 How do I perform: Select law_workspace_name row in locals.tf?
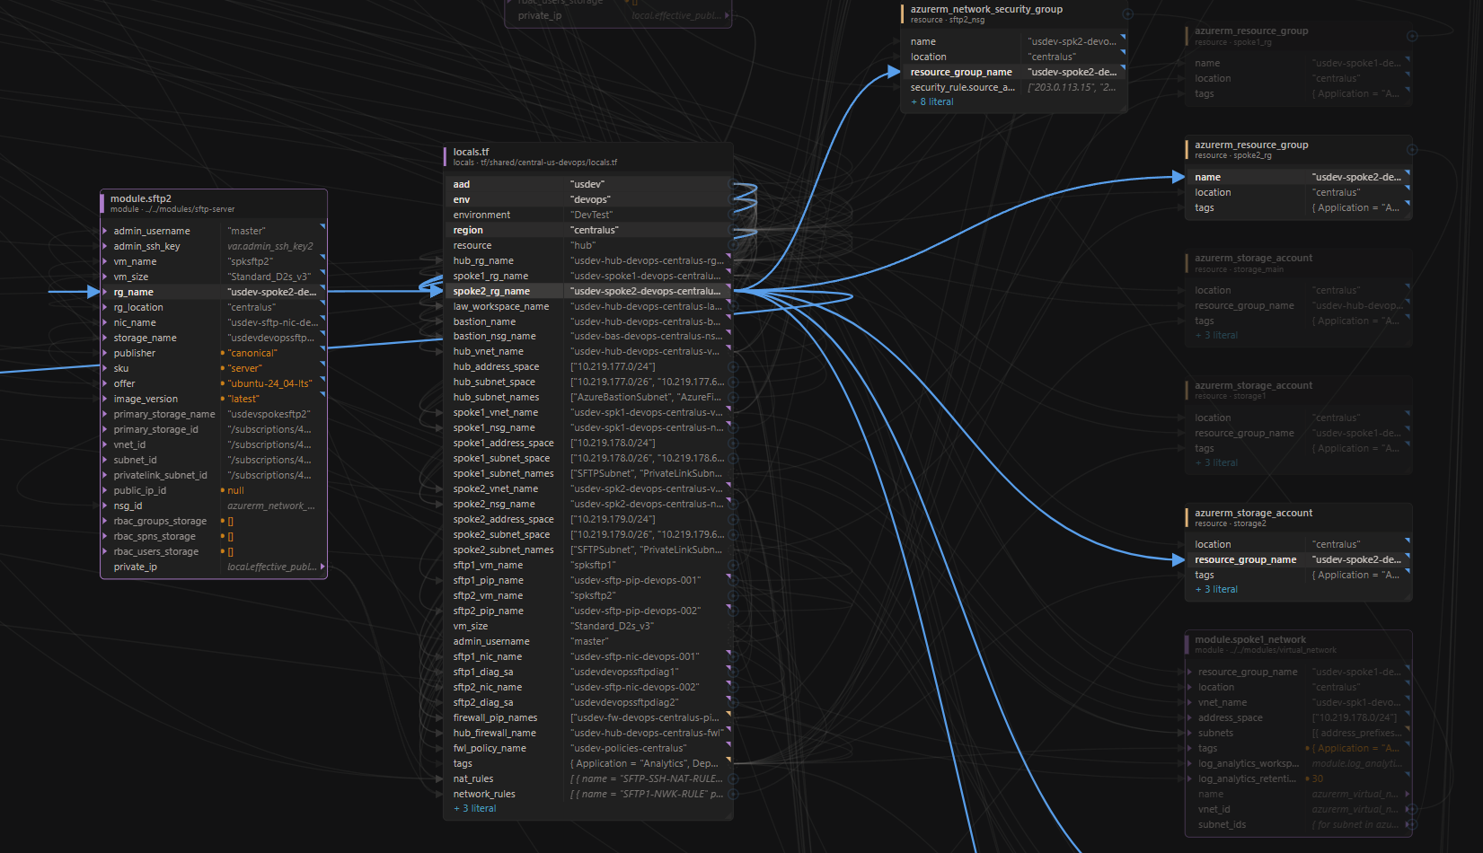pyautogui.click(x=589, y=306)
